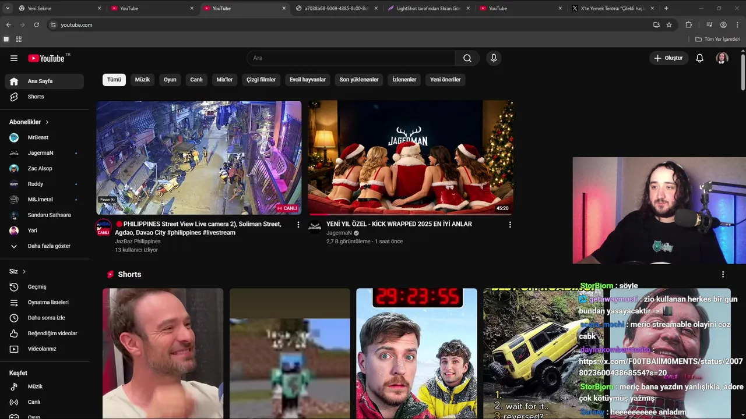Select the Tümü filter chip
Image resolution: width=746 pixels, height=419 pixels.
(x=114, y=80)
